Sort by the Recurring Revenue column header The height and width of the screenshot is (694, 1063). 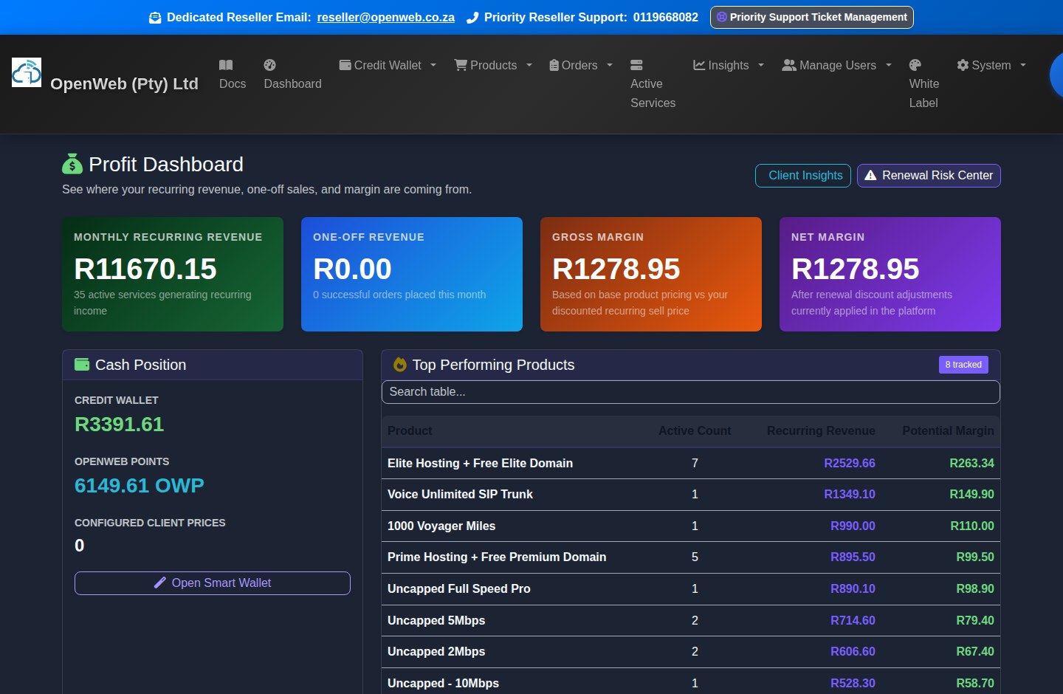coord(821,430)
